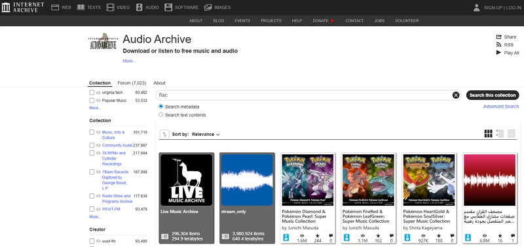The image size is (524, 247).
Task: Select the Search metadata radio button
Action: (x=160, y=107)
